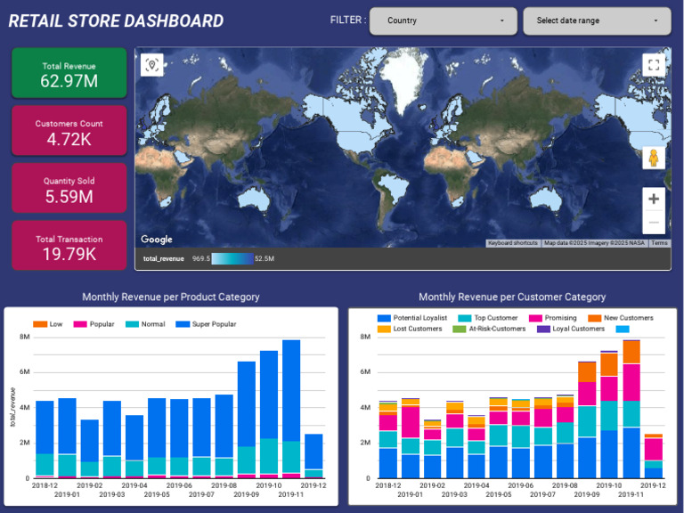Image resolution: width=684 pixels, height=513 pixels.
Task: Open the Select date range dropdown
Action: point(597,20)
